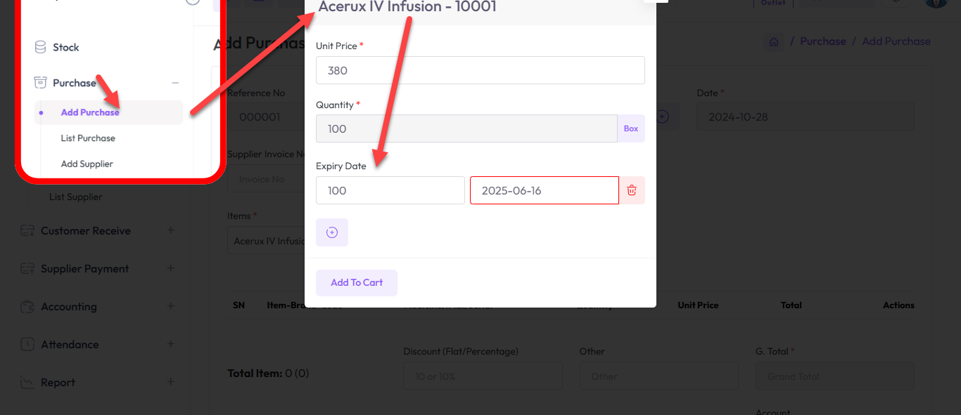Click the Purchase archive box icon
Screen dimensions: 961x415
(41, 83)
